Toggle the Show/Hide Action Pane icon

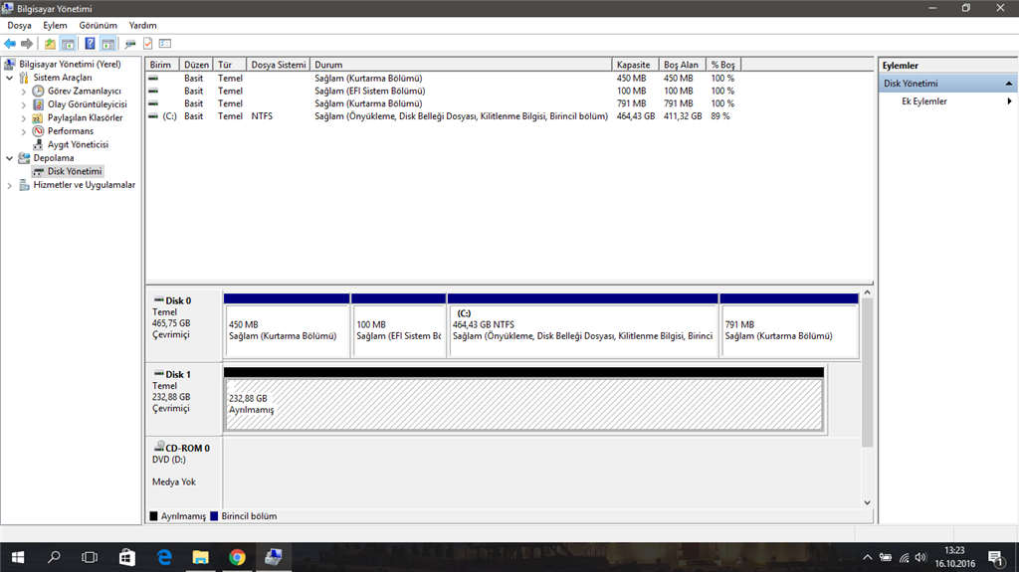[107, 44]
